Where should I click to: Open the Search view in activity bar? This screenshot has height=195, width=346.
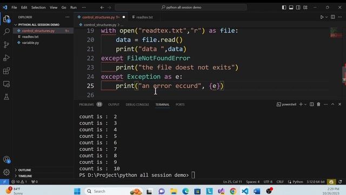coord(6,31)
